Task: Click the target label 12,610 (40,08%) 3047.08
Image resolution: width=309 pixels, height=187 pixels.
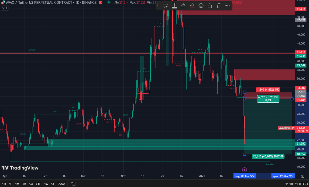Action: (268, 156)
